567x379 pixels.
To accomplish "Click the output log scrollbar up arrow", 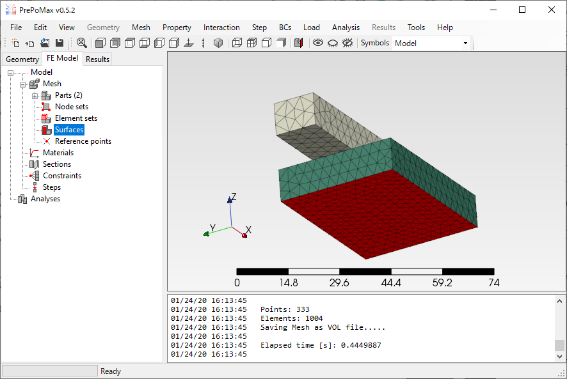I will [x=560, y=301].
